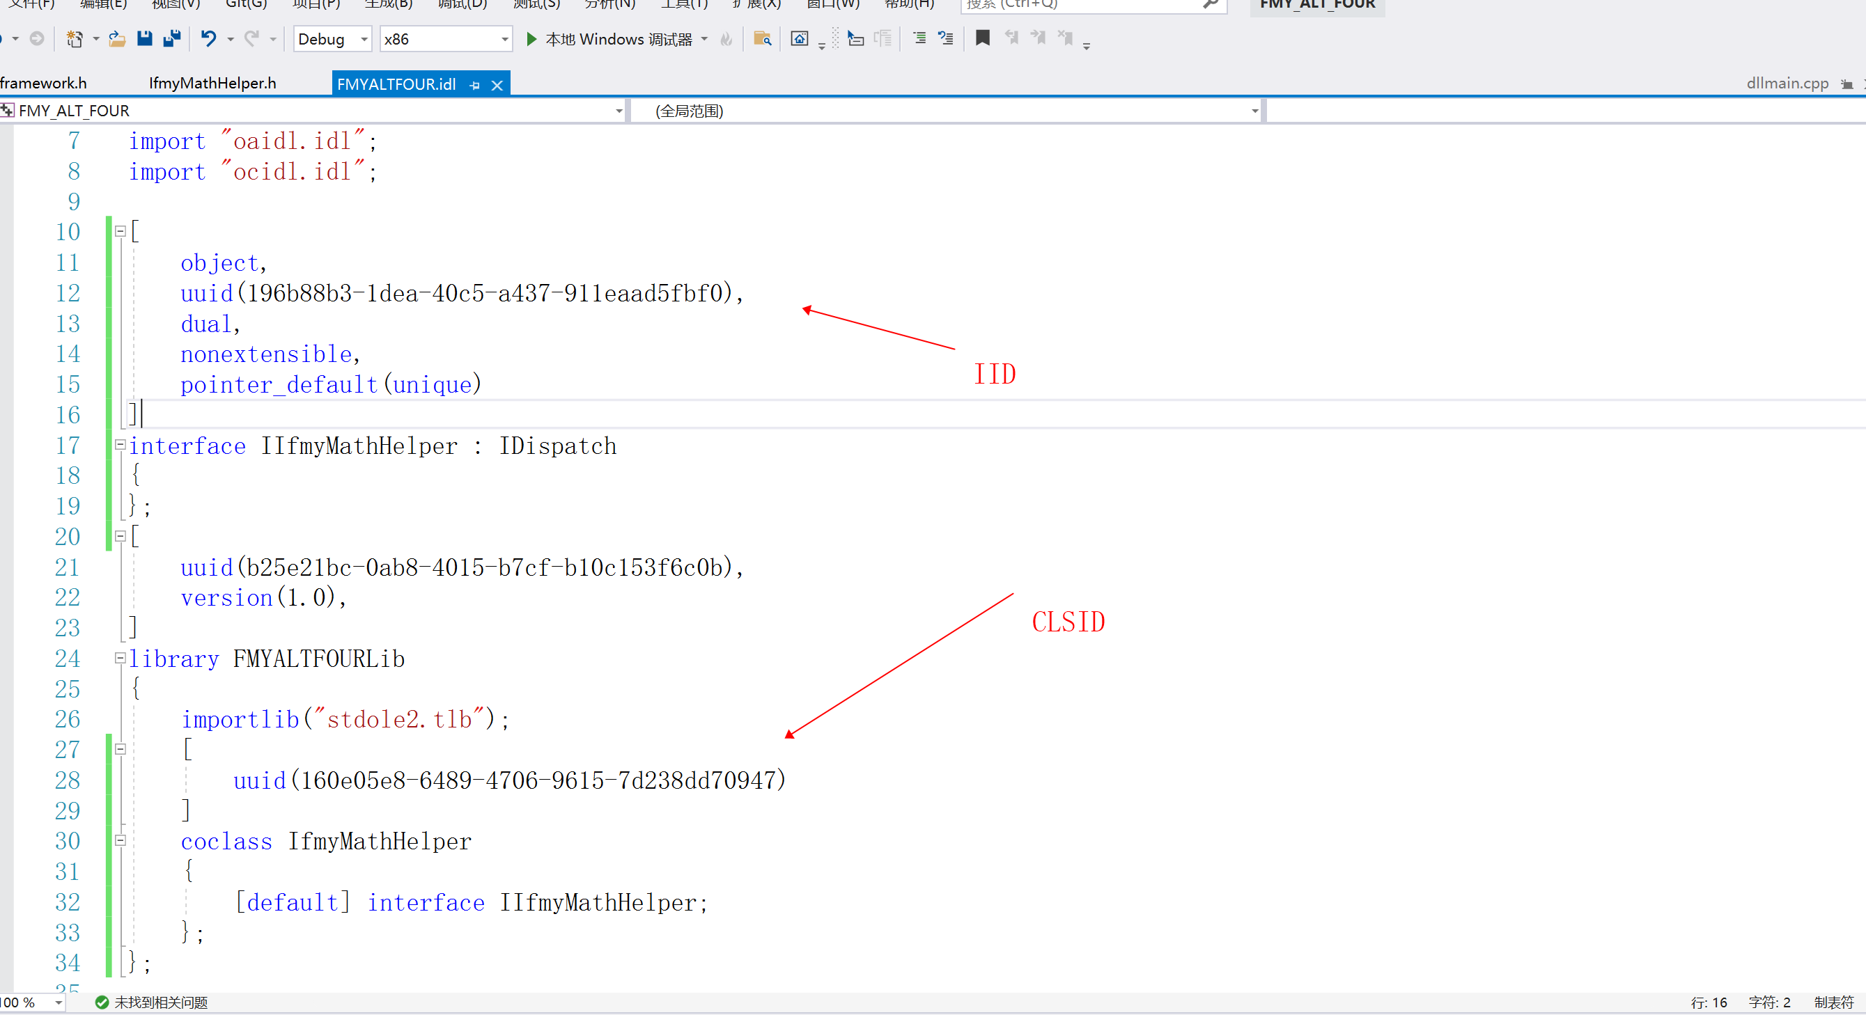
Task: Go to previous bookmark icon
Action: [x=1011, y=38]
